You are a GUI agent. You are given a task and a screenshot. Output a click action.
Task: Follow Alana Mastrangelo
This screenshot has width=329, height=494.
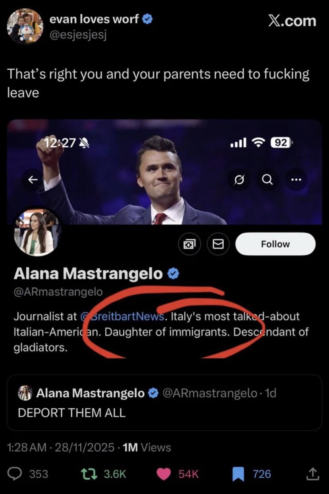[275, 244]
